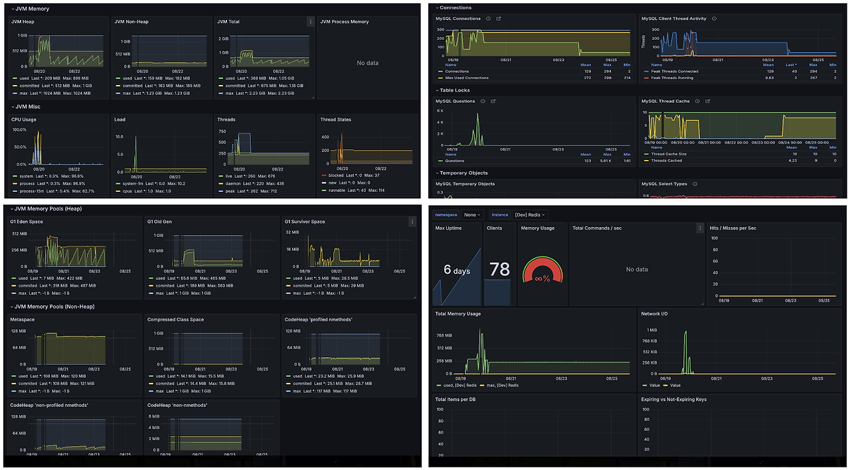
Task: Click the Clients value 78
Action: point(499,269)
